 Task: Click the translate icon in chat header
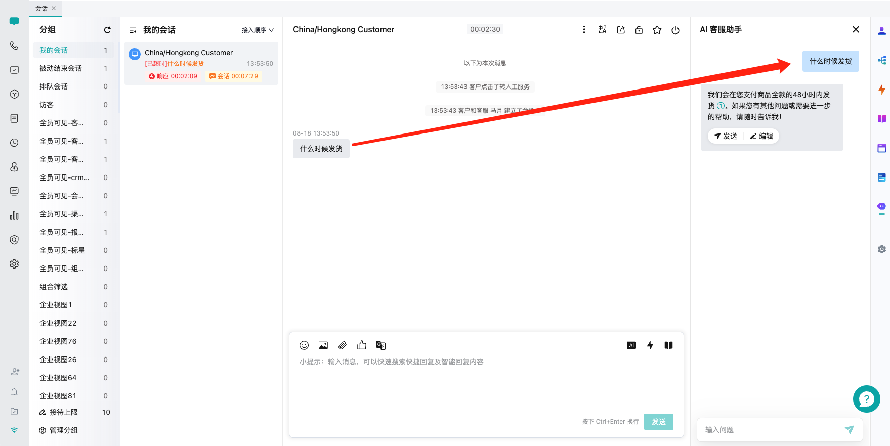point(602,30)
